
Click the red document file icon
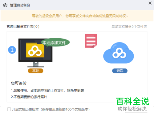(x=91, y=41)
